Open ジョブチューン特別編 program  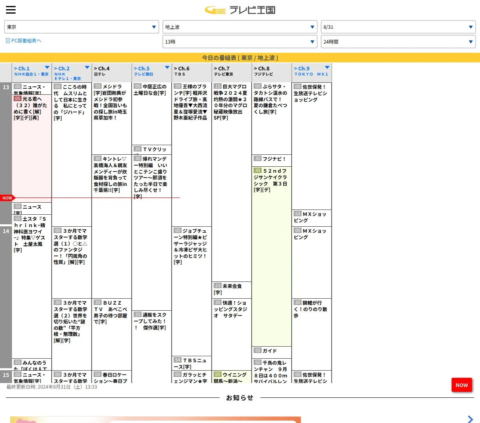tap(192, 291)
